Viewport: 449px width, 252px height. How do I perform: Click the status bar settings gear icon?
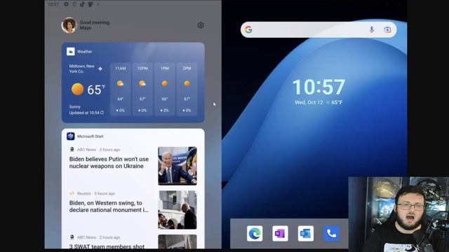click(66, 4)
